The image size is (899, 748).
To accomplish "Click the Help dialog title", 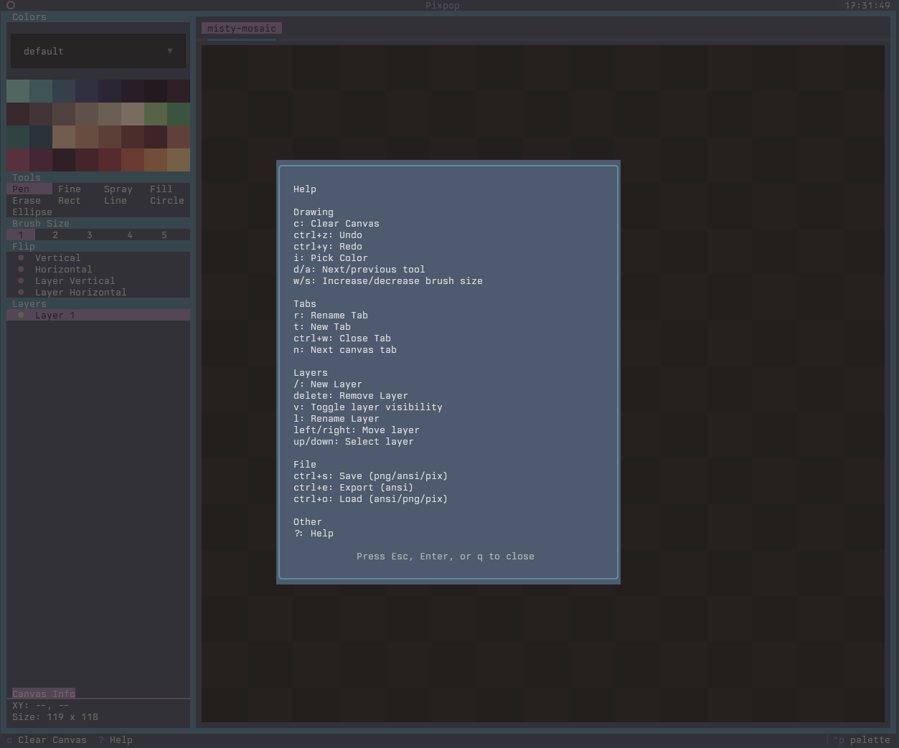I will click(305, 189).
